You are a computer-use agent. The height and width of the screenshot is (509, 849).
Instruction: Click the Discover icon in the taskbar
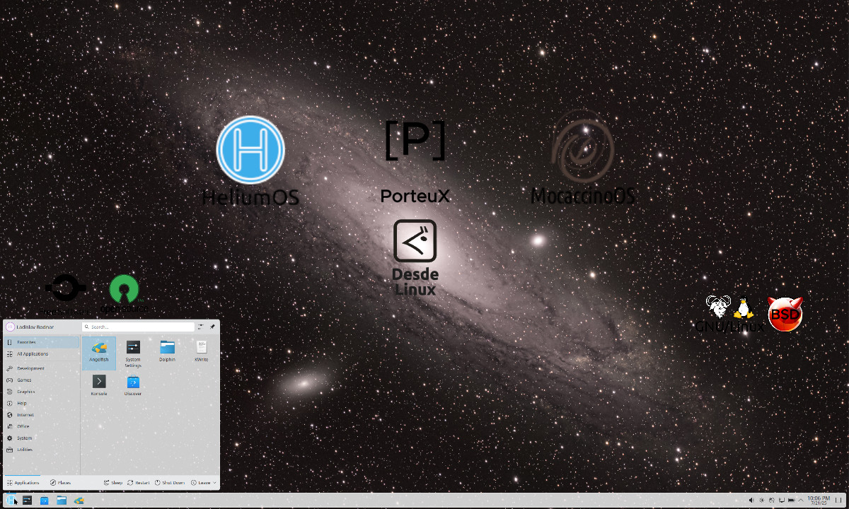tap(44, 501)
